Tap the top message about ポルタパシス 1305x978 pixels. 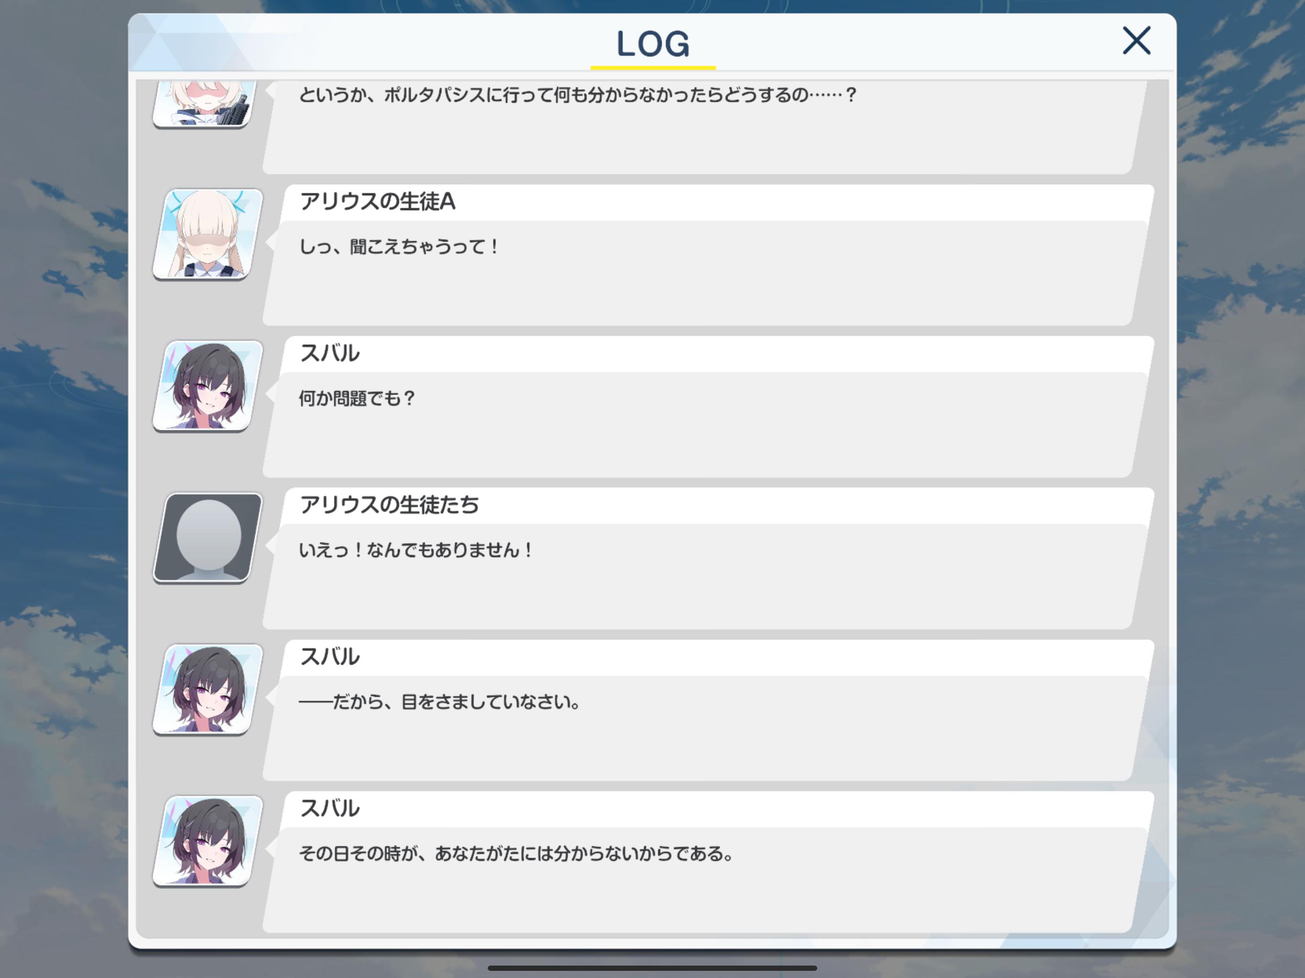578,95
